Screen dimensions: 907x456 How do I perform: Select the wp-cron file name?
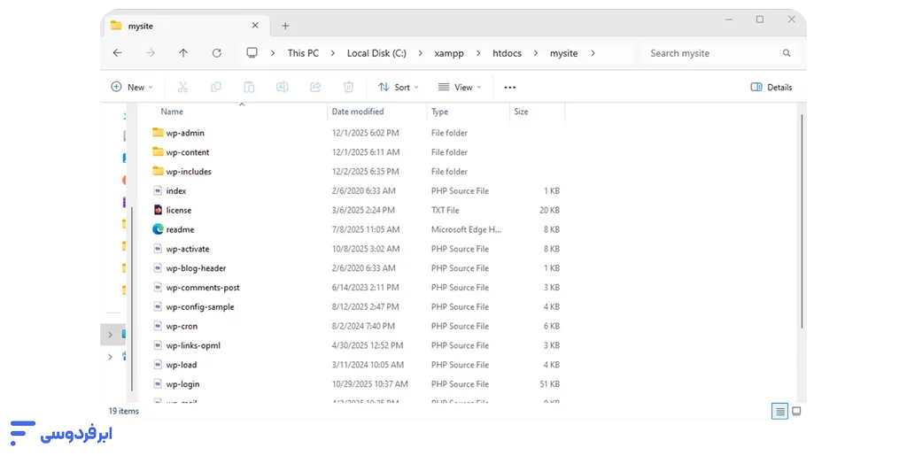coord(182,326)
